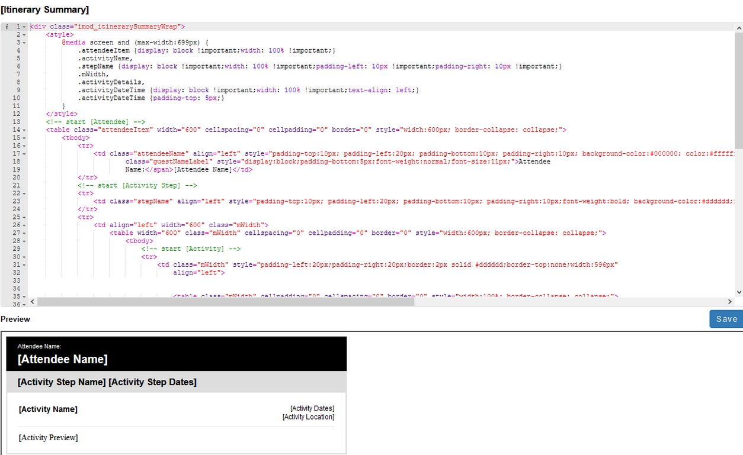Click the info icon in the editor gutter
This screenshot has height=455, width=743.
[6, 27]
